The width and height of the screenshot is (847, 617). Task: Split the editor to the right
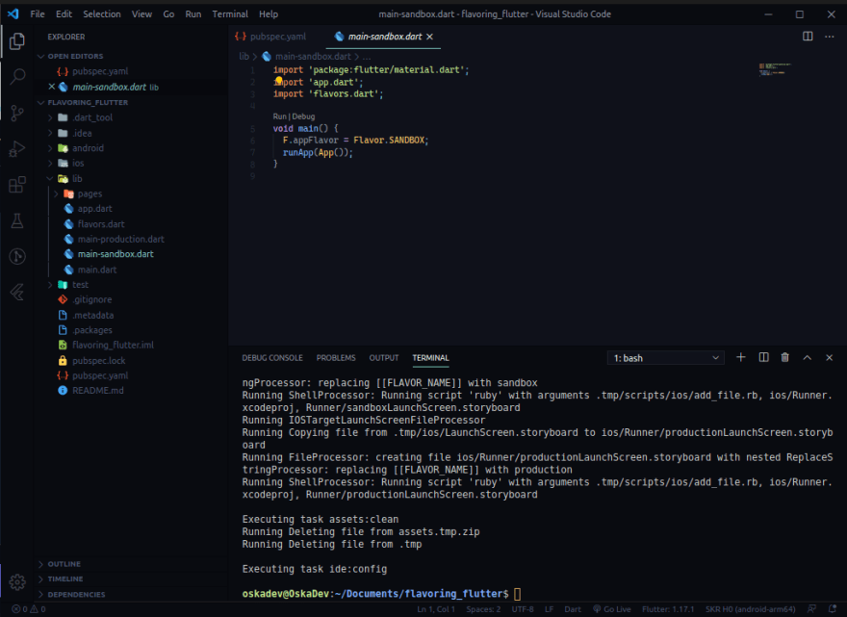click(808, 37)
